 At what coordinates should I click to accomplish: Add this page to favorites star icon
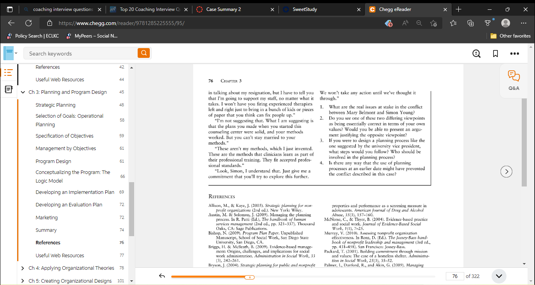pyautogui.click(x=433, y=23)
